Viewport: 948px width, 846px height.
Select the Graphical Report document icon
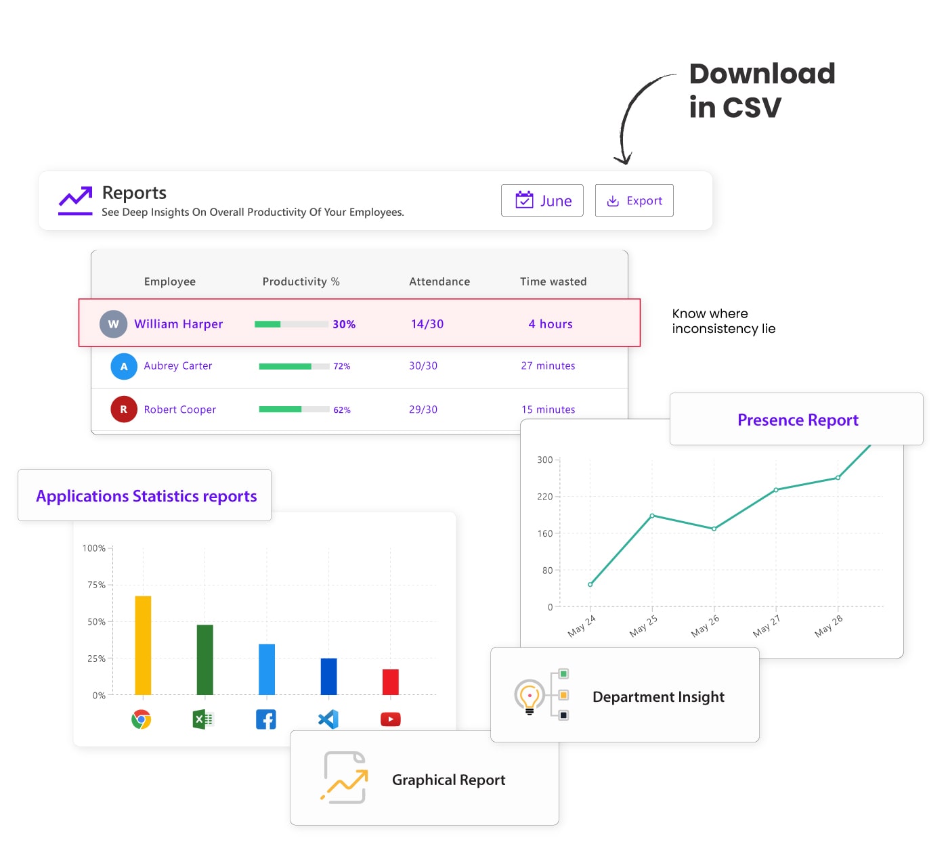(344, 779)
